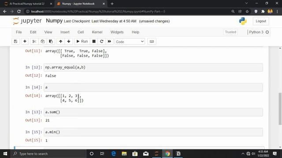Save notebook with the floppy disk icon
The height and width of the screenshot is (158, 282).
pyautogui.click(x=16, y=41)
